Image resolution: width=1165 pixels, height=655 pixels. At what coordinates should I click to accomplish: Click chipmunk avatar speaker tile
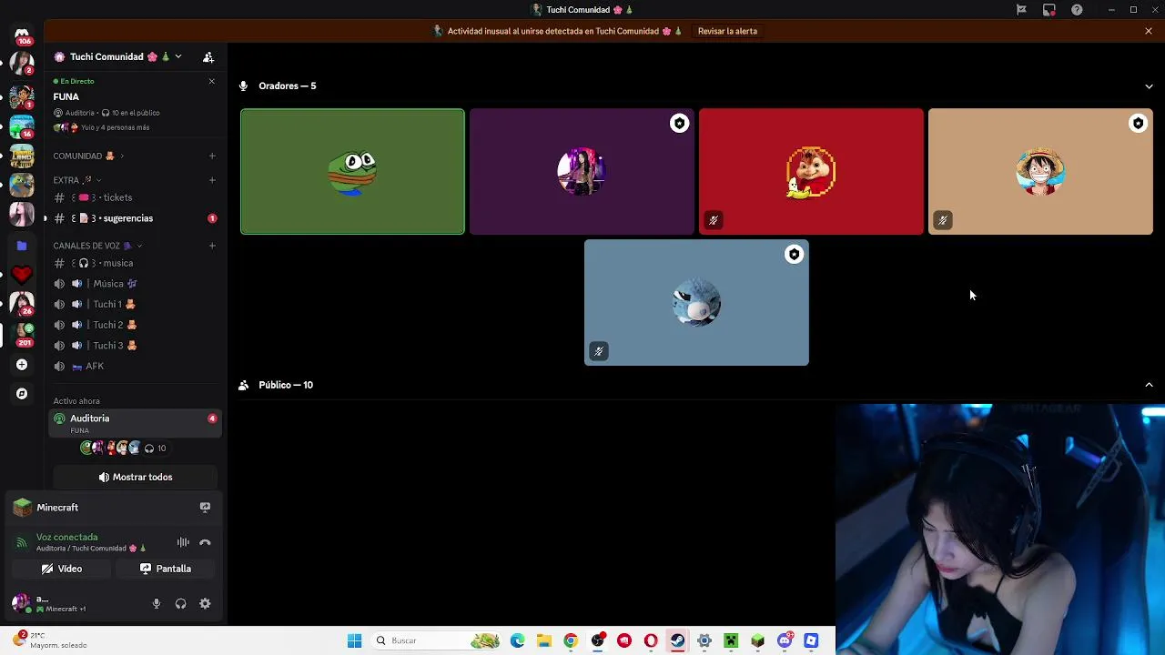click(811, 171)
